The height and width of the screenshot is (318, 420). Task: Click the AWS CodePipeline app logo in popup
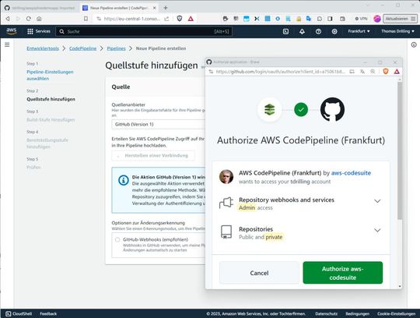click(x=269, y=109)
